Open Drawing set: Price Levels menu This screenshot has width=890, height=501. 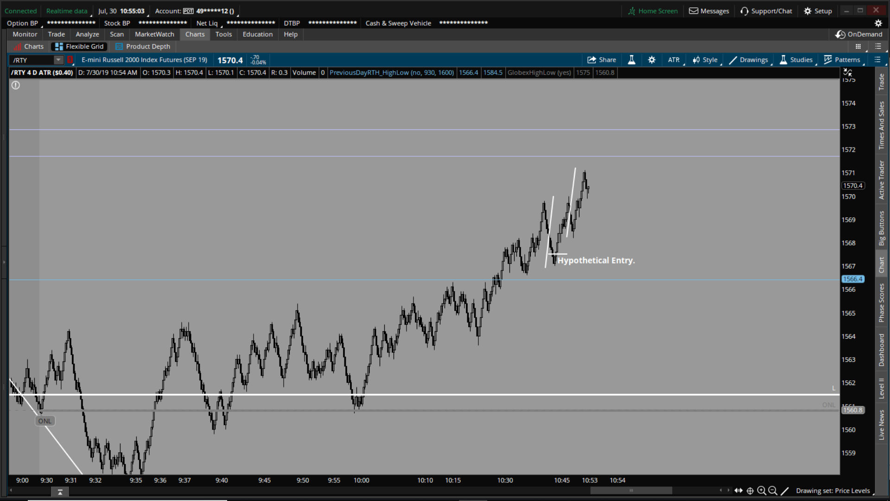tap(834, 491)
